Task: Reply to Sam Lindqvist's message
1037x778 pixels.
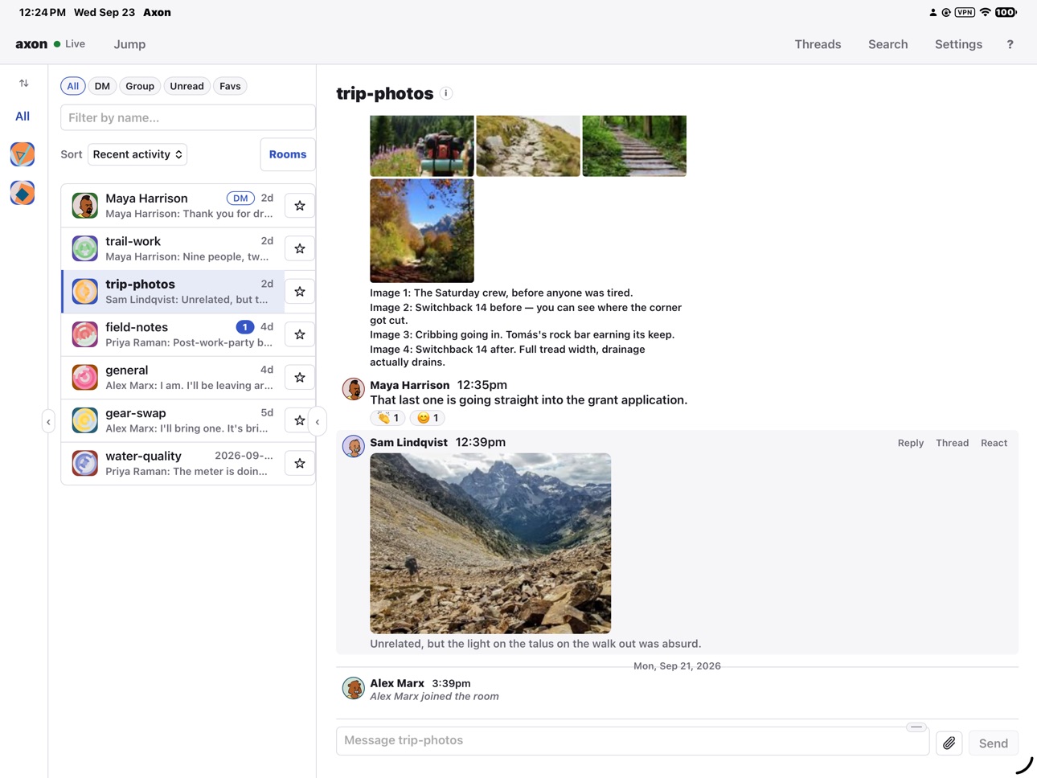Action: click(x=911, y=443)
